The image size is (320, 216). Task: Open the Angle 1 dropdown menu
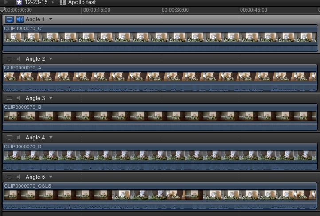pos(51,19)
